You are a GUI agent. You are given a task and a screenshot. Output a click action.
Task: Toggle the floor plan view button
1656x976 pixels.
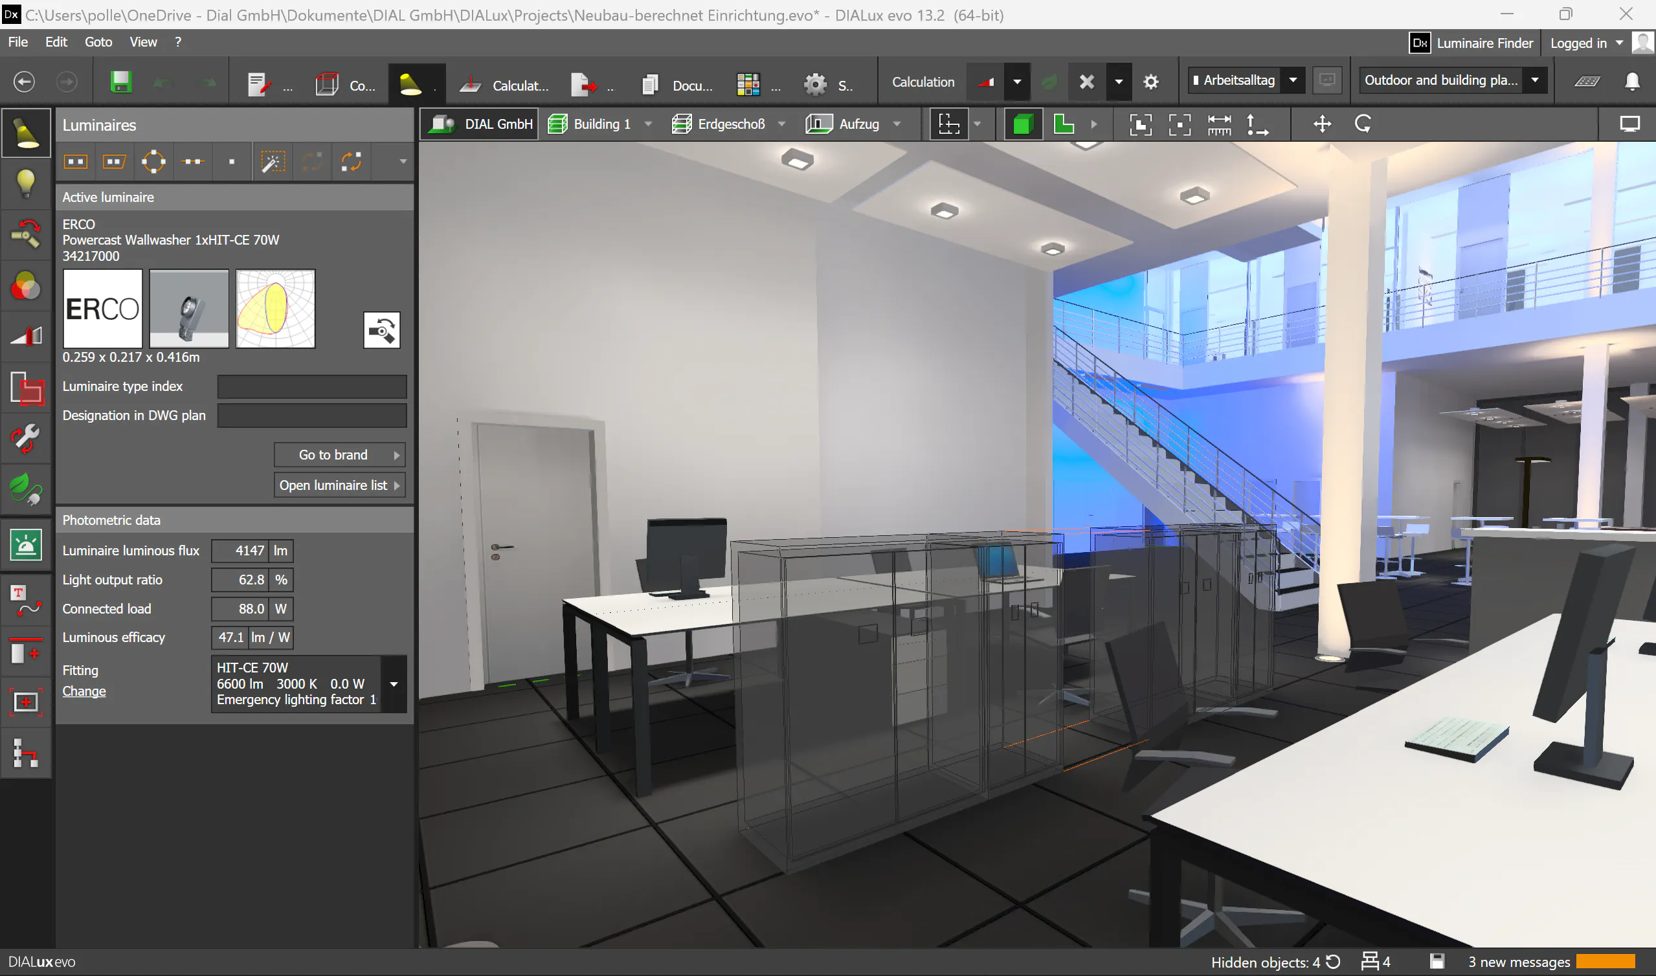click(1064, 124)
